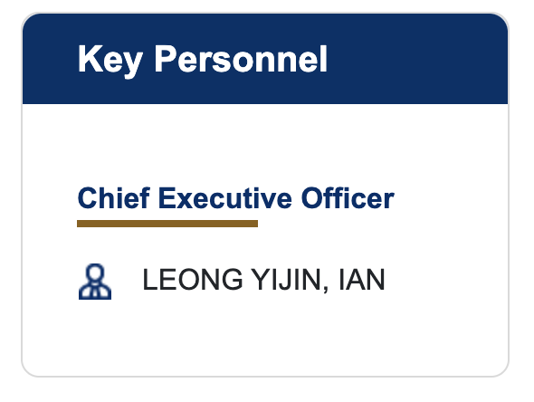Click the empty white area right of the CEO name
This screenshot has width=534, height=402.
[x=446, y=280]
